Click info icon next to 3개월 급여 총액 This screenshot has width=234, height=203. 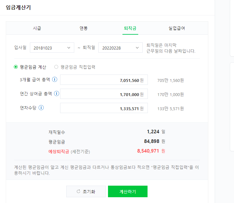coord(55,79)
